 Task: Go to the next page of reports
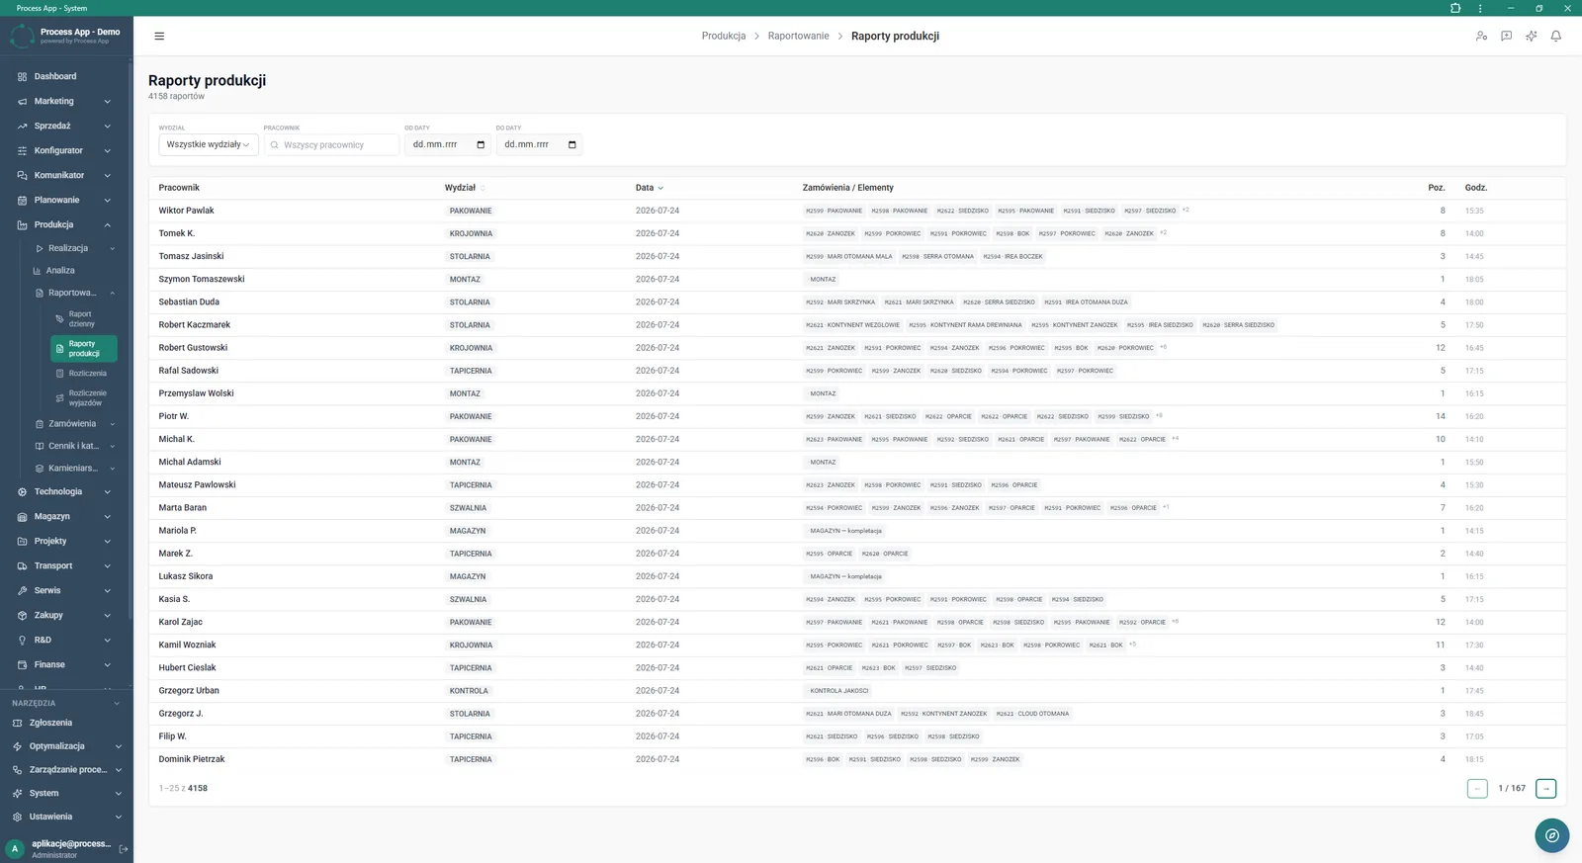click(1546, 788)
